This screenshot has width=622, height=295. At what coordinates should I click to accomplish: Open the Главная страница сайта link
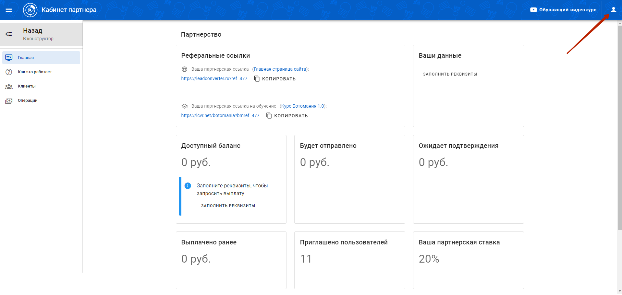coord(280,69)
